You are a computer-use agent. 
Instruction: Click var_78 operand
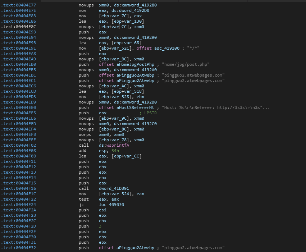click(x=119, y=140)
